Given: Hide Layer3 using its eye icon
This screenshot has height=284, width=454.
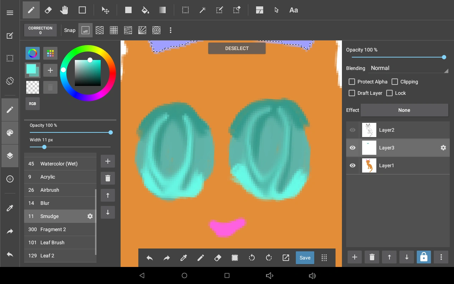Looking at the screenshot, I should [x=353, y=148].
